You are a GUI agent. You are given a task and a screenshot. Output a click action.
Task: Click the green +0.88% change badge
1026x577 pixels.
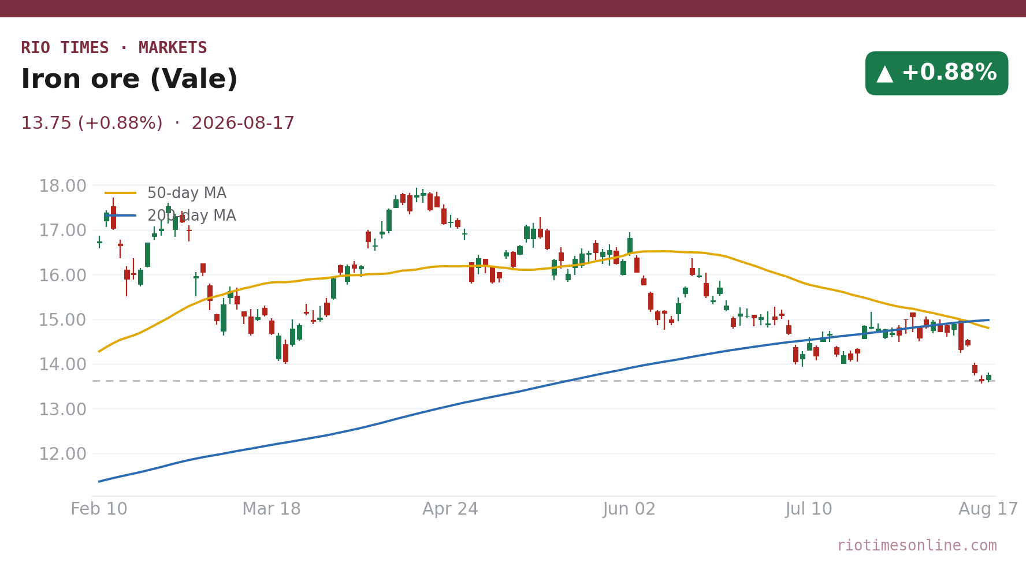tap(936, 73)
